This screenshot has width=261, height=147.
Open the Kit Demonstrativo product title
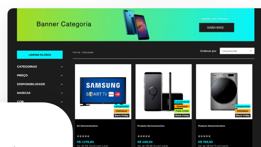pos(87,126)
